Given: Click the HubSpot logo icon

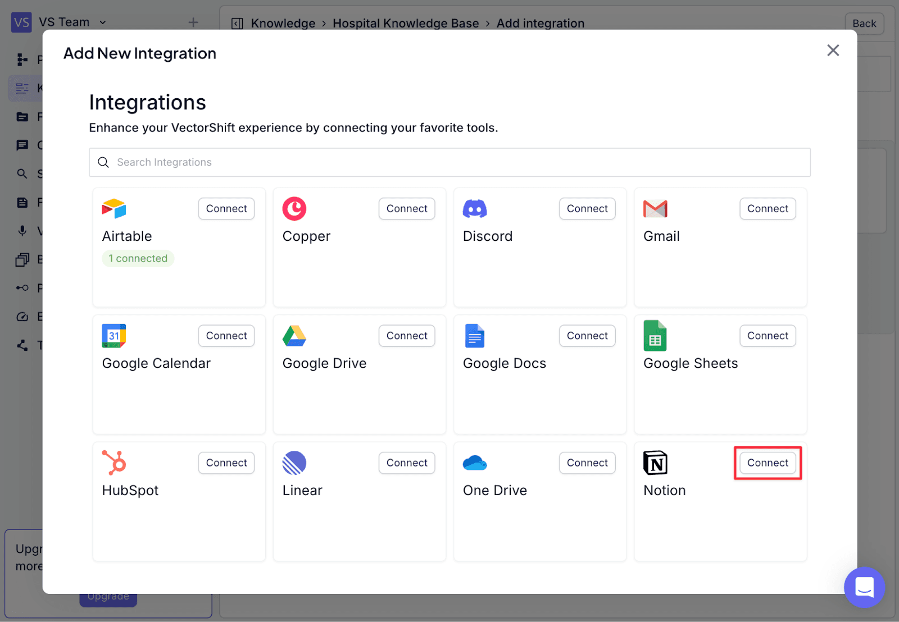Looking at the screenshot, I should tap(114, 463).
